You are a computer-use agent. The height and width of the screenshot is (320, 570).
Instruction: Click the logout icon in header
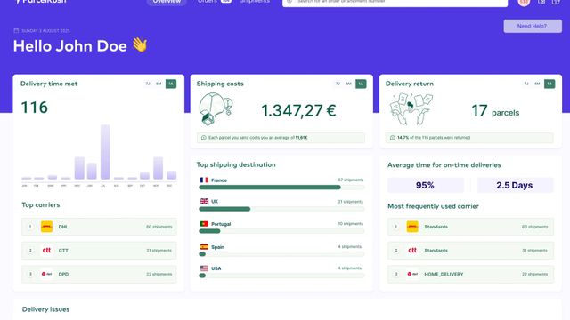(556, 2)
